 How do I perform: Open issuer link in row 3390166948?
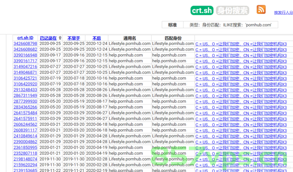pyautogui.click(x=241, y=55)
